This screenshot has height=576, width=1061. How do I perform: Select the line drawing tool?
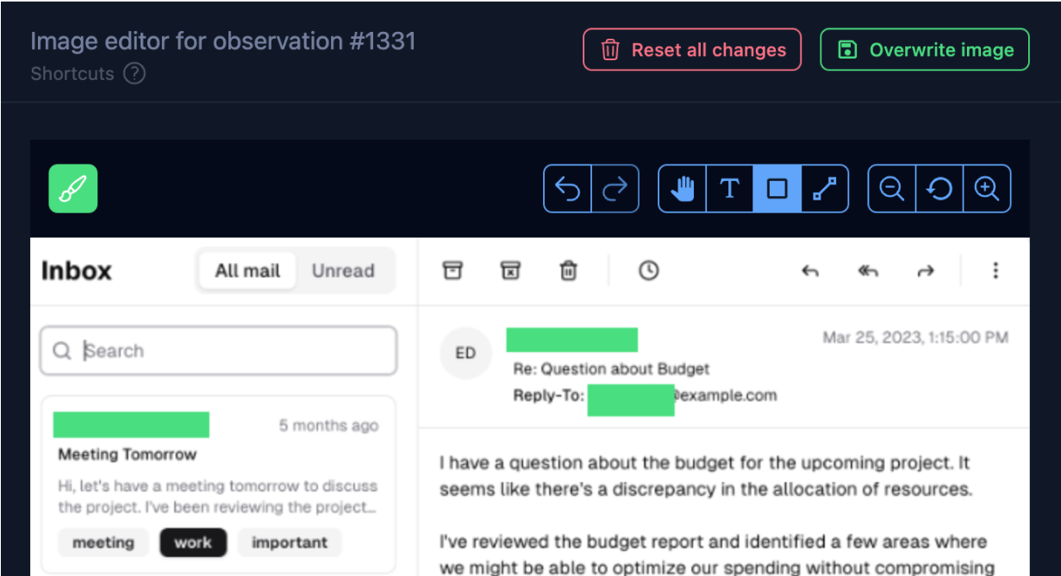click(x=825, y=189)
